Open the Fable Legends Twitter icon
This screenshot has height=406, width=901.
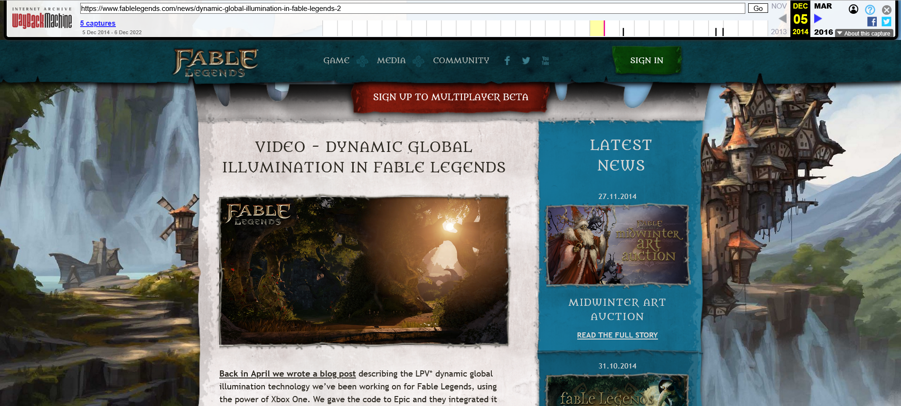tap(526, 61)
